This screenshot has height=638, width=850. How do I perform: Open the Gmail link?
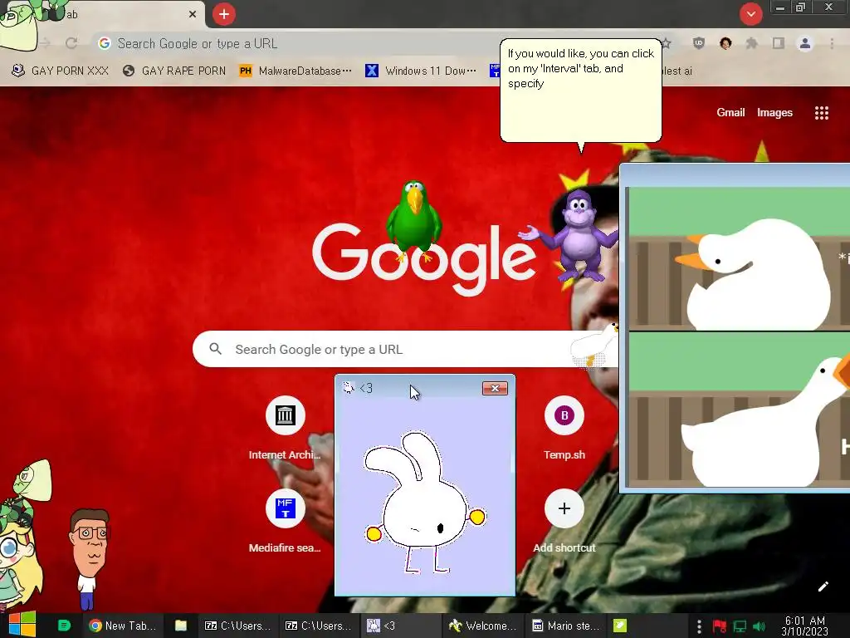pyautogui.click(x=730, y=112)
